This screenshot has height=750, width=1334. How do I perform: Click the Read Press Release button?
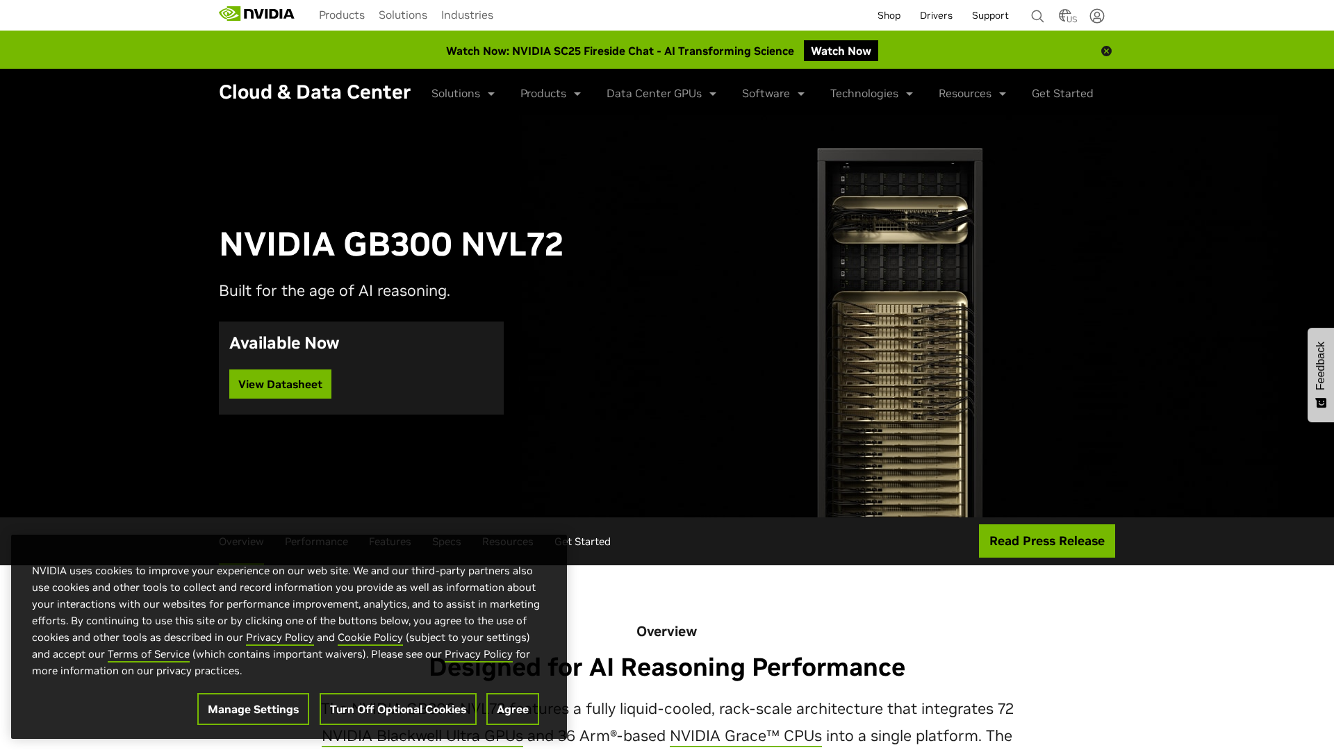tap(1046, 541)
